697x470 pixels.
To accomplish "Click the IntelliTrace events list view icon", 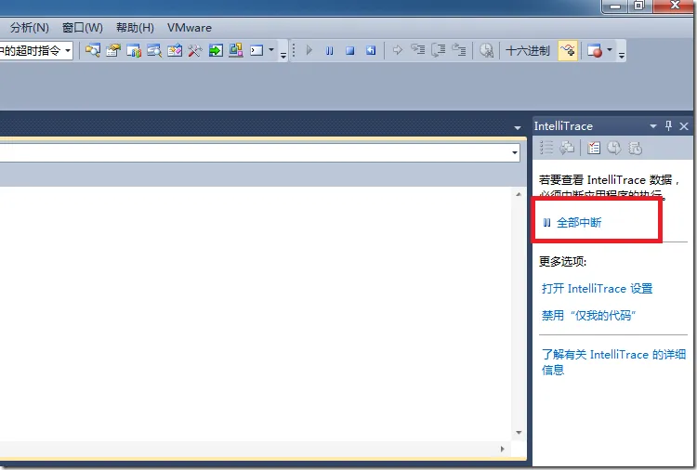I will pyautogui.click(x=546, y=148).
